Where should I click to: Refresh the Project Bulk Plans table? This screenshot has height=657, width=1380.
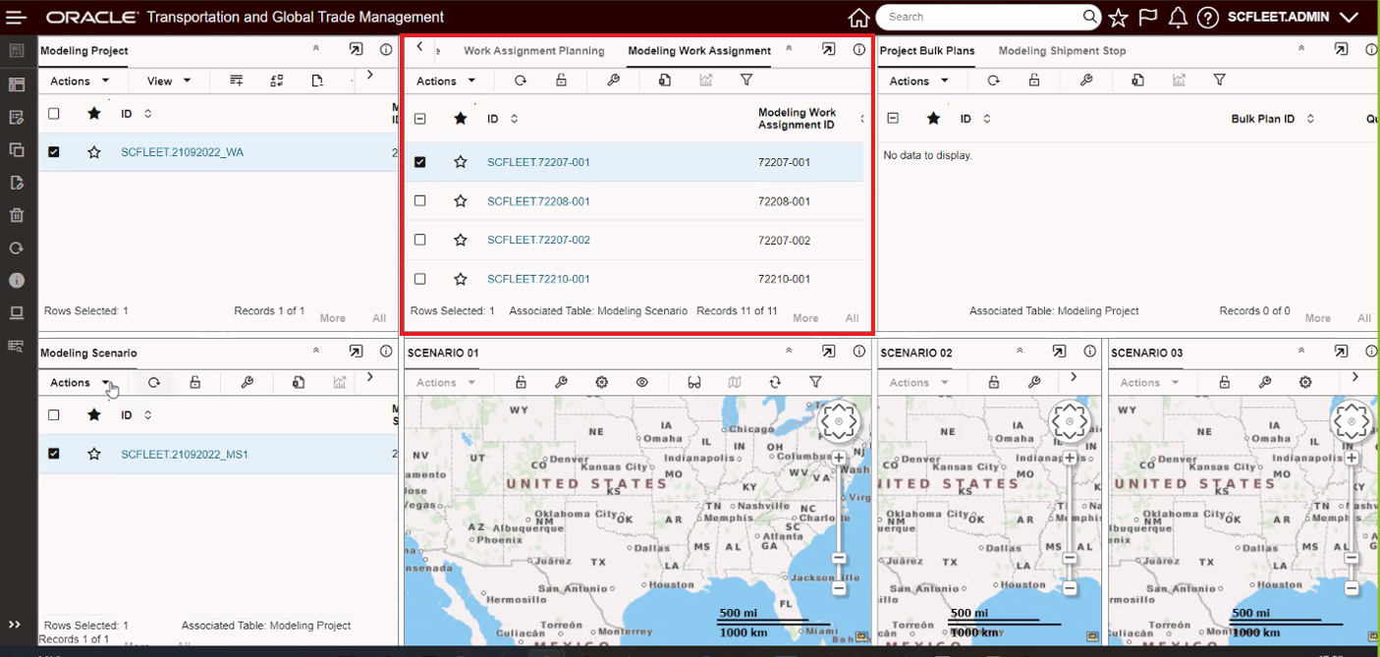click(993, 81)
